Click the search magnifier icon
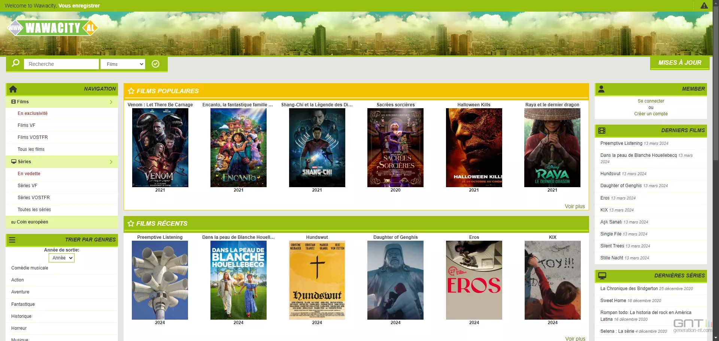The width and height of the screenshot is (719, 341). point(15,63)
